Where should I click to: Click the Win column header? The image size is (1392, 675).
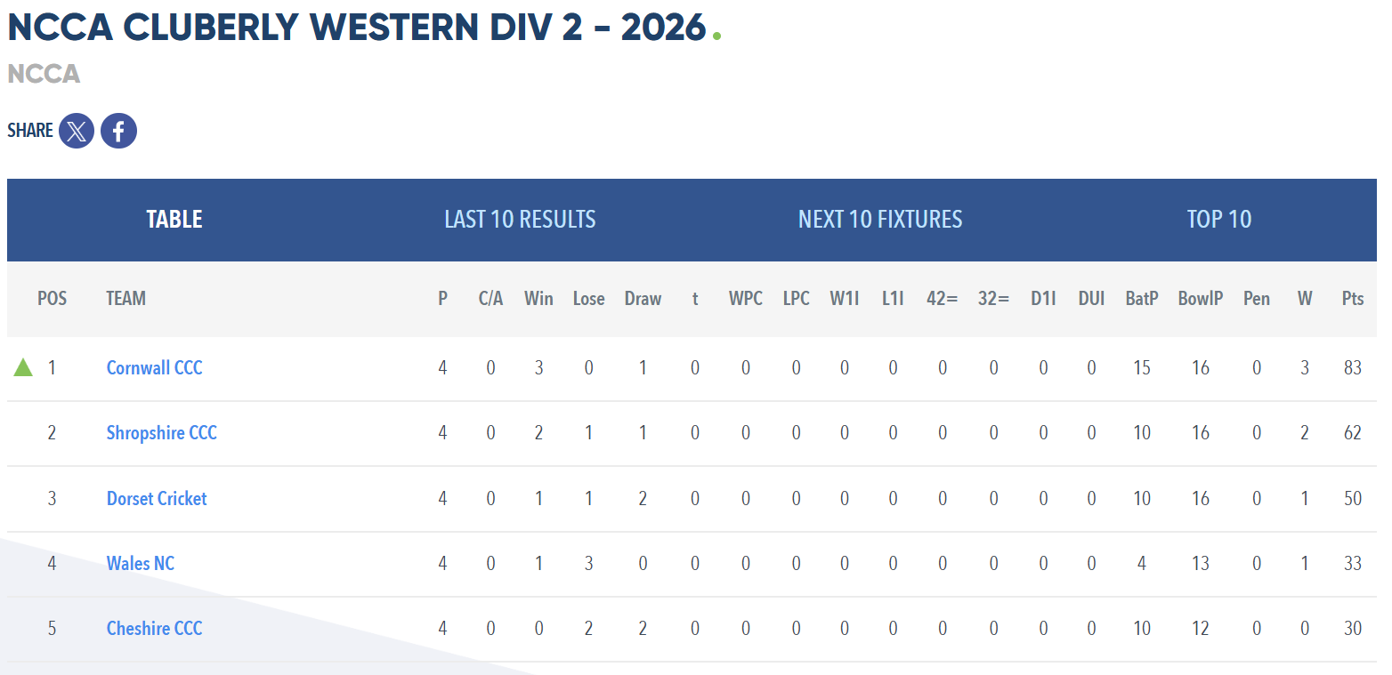point(538,299)
